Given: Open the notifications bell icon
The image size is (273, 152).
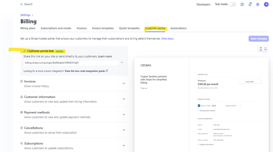Looking at the screenshot, I should (x=250, y=4).
